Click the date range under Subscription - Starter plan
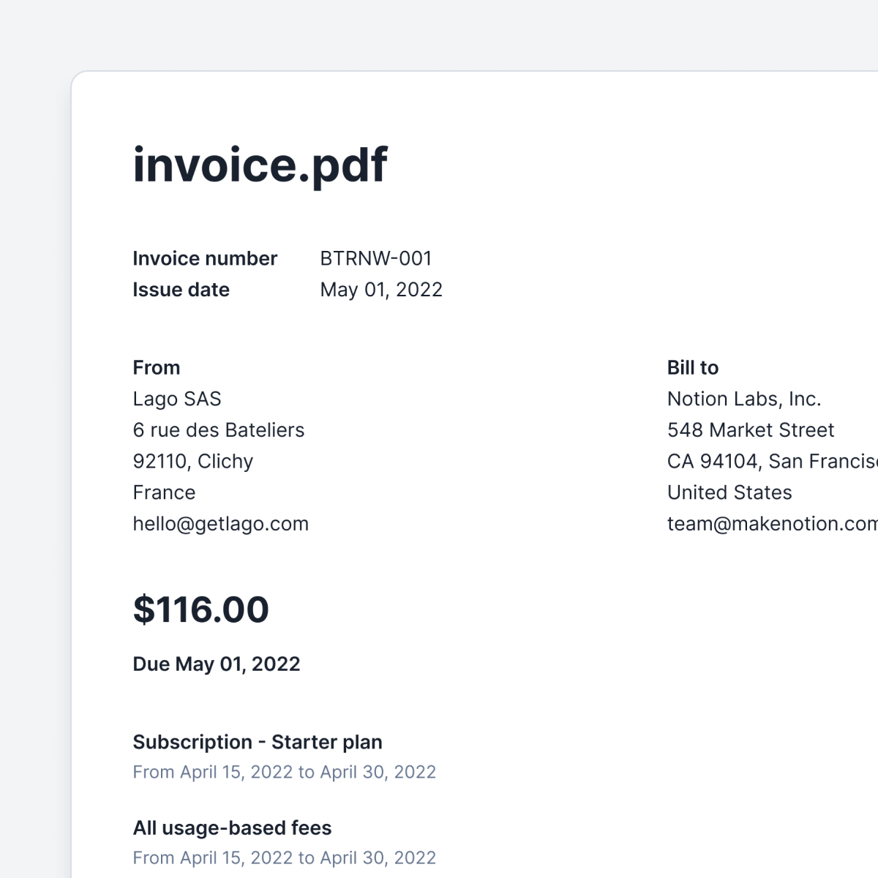Screen dimensions: 878x878 coord(285,772)
